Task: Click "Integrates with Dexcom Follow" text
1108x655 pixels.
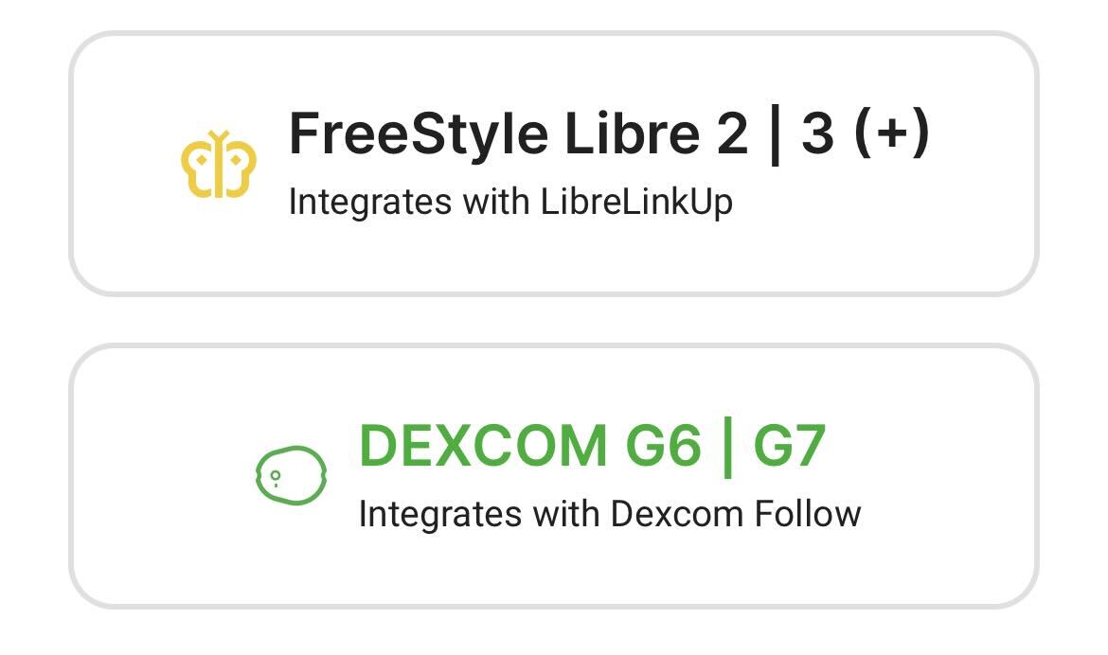Action: pos(610,514)
